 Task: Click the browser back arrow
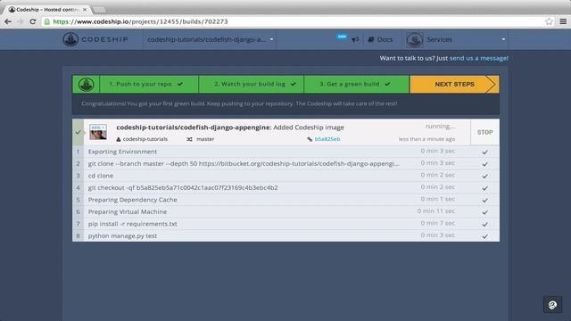coord(8,21)
